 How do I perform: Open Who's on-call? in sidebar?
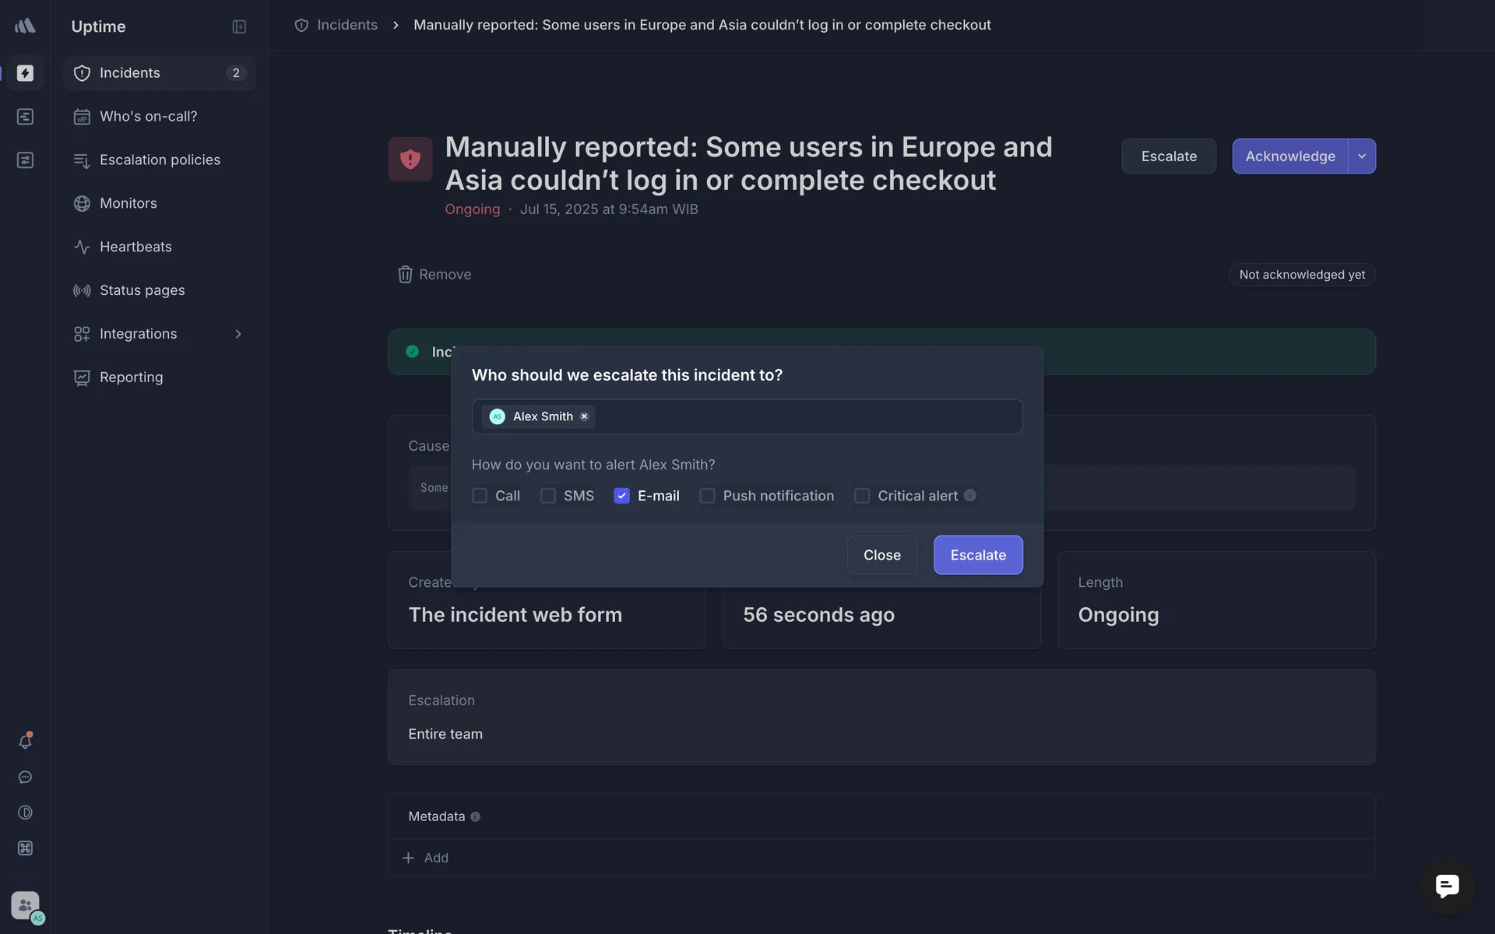coord(148,117)
